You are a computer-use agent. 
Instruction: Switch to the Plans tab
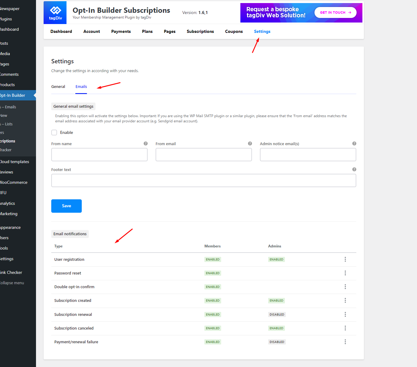coord(147,31)
